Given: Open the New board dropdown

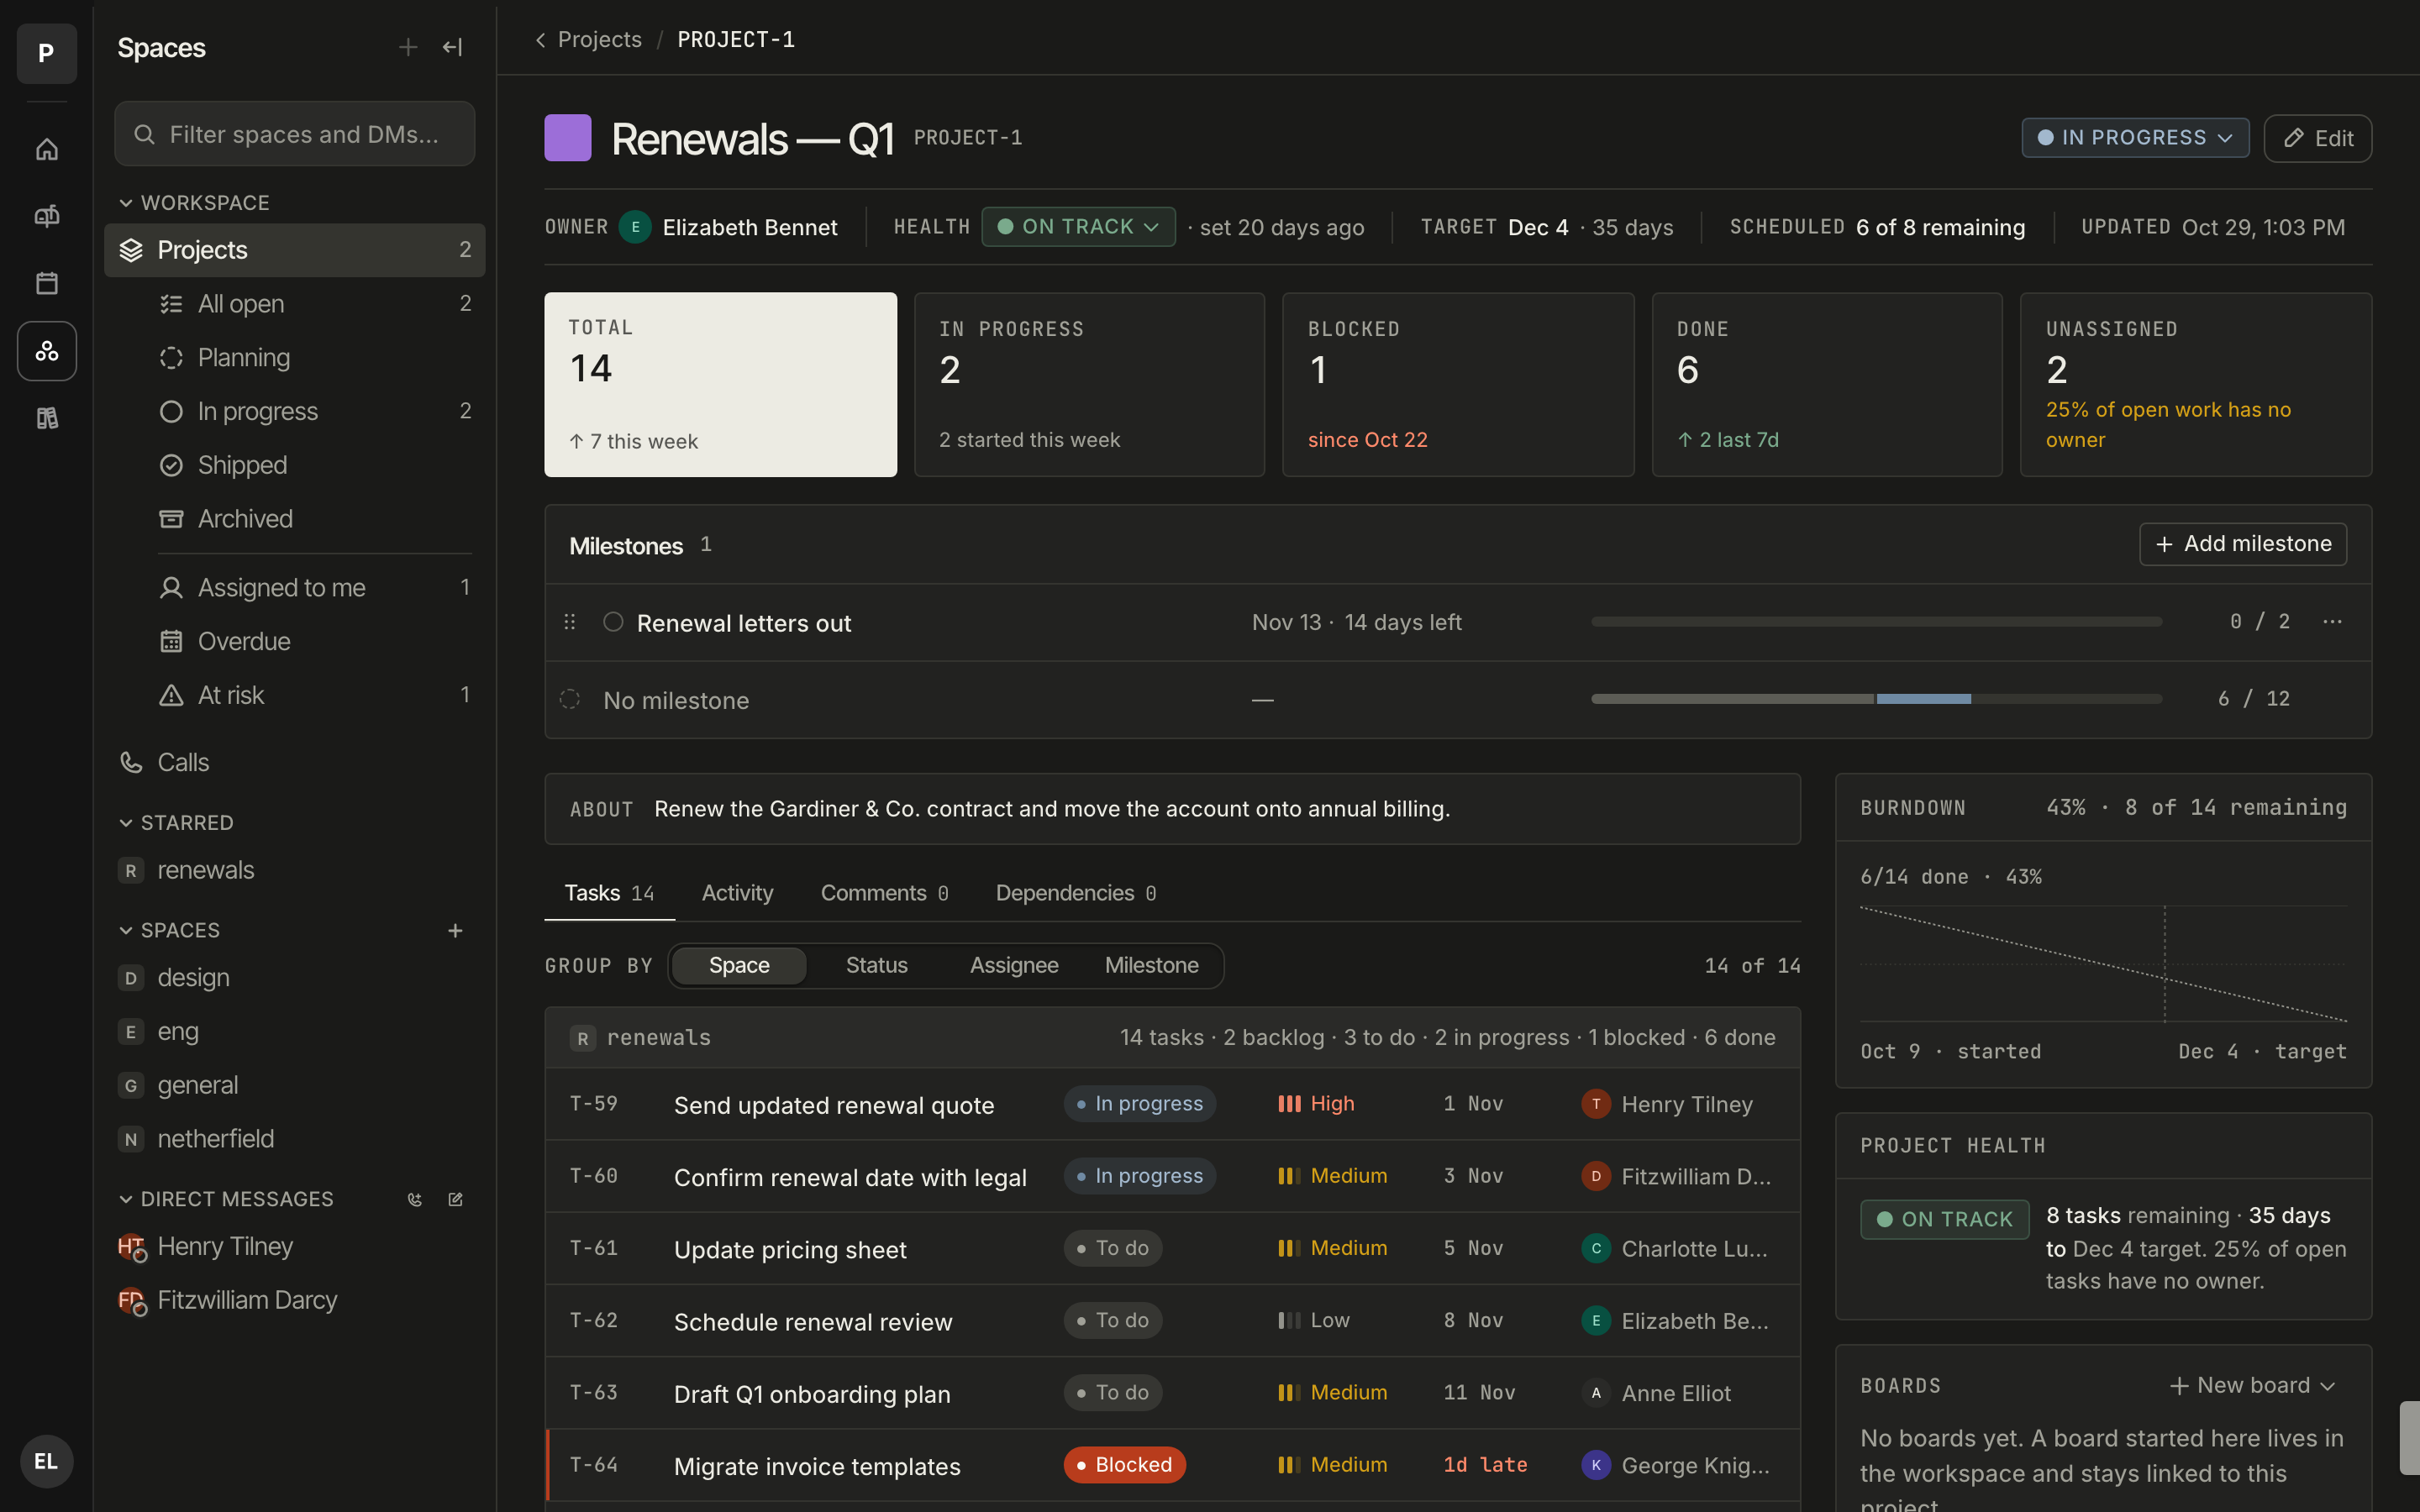Looking at the screenshot, I should click(2253, 1386).
